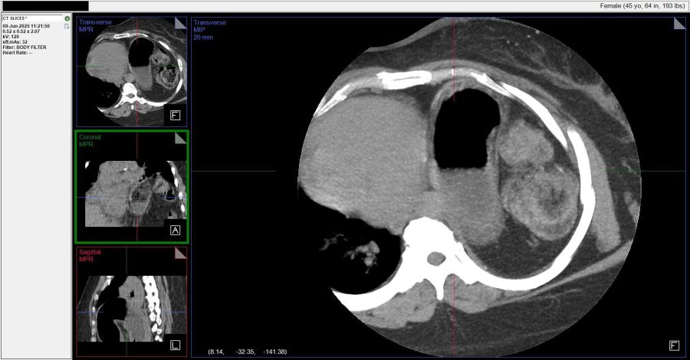Click the document icon below the green circle
The width and height of the screenshot is (690, 360).
tap(67, 26)
